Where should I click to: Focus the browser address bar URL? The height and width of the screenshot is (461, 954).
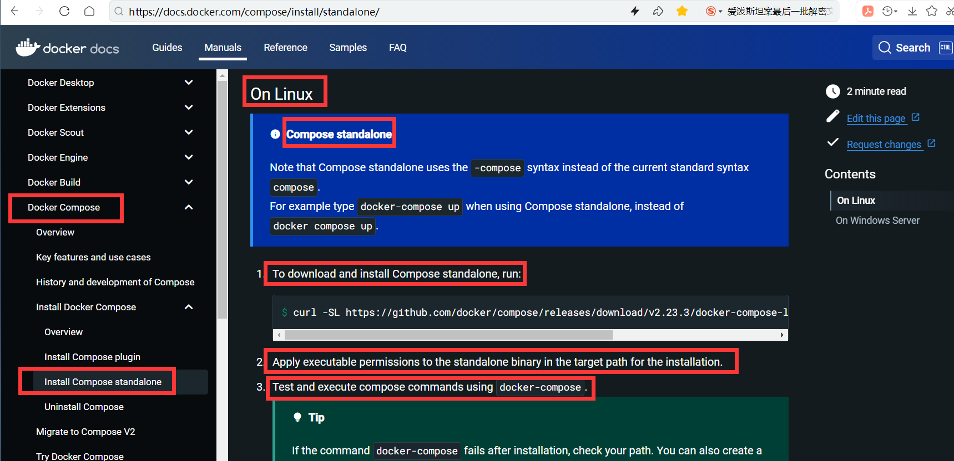click(254, 12)
